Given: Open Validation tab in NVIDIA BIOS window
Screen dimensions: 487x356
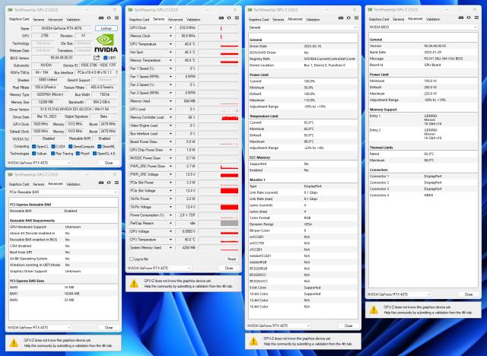Looking at the screenshot, I should (433, 19).
